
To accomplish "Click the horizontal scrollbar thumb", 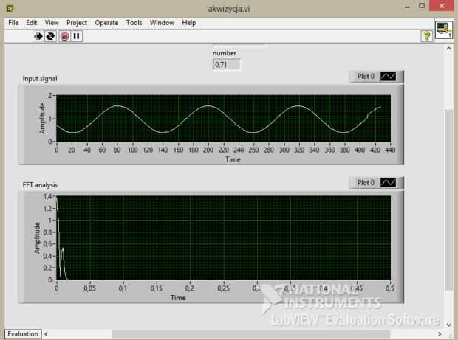I will [x=251, y=334].
